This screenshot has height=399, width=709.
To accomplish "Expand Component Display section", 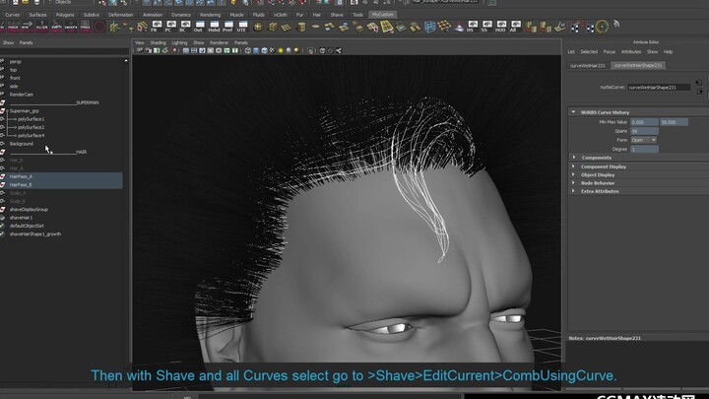I will (x=574, y=166).
